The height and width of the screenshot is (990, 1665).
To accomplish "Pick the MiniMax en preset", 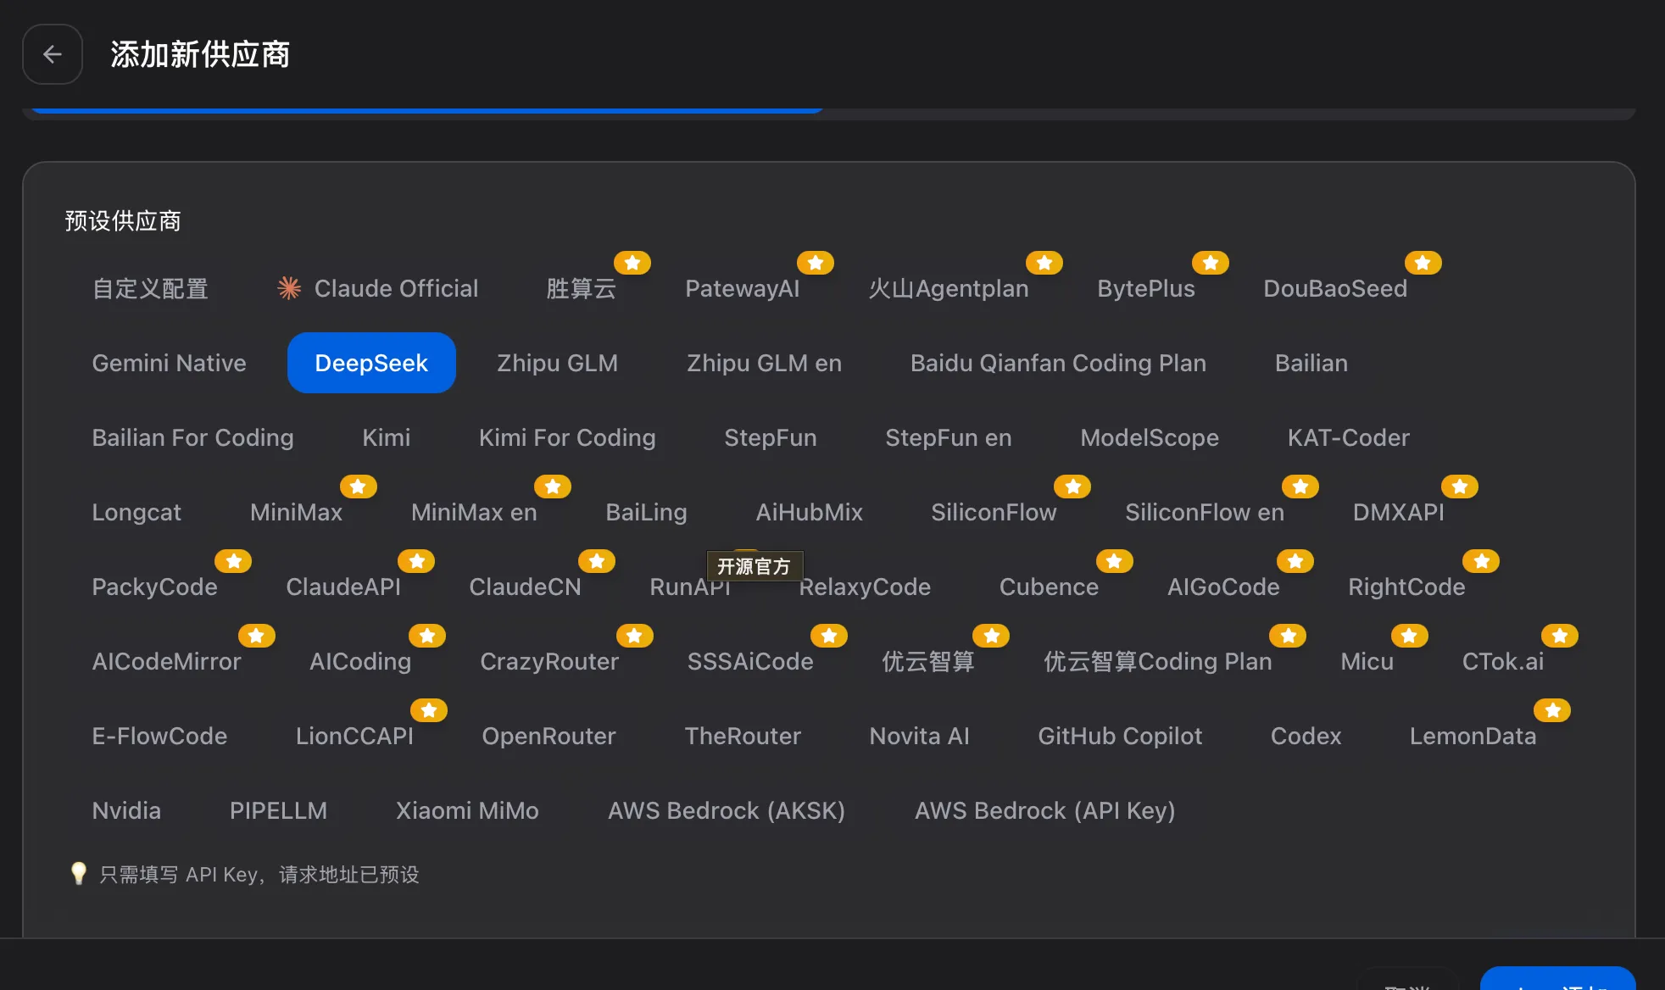I will point(474,512).
